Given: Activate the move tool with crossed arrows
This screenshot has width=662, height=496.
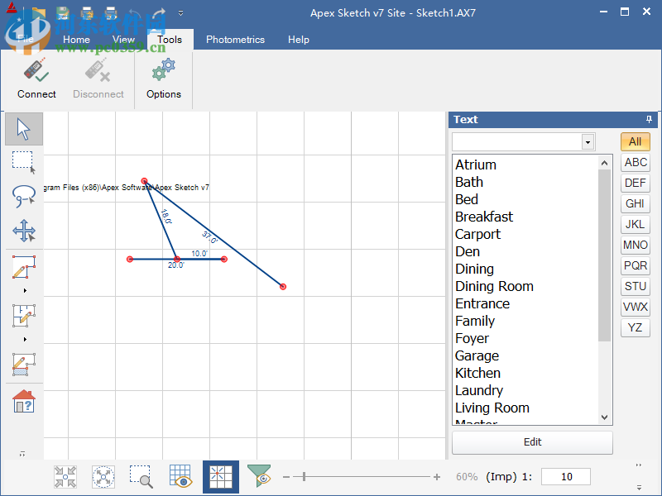Looking at the screenshot, I should [24, 231].
